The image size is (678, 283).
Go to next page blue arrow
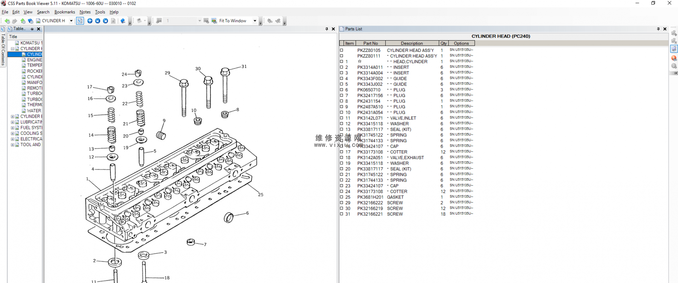pyautogui.click(x=105, y=21)
